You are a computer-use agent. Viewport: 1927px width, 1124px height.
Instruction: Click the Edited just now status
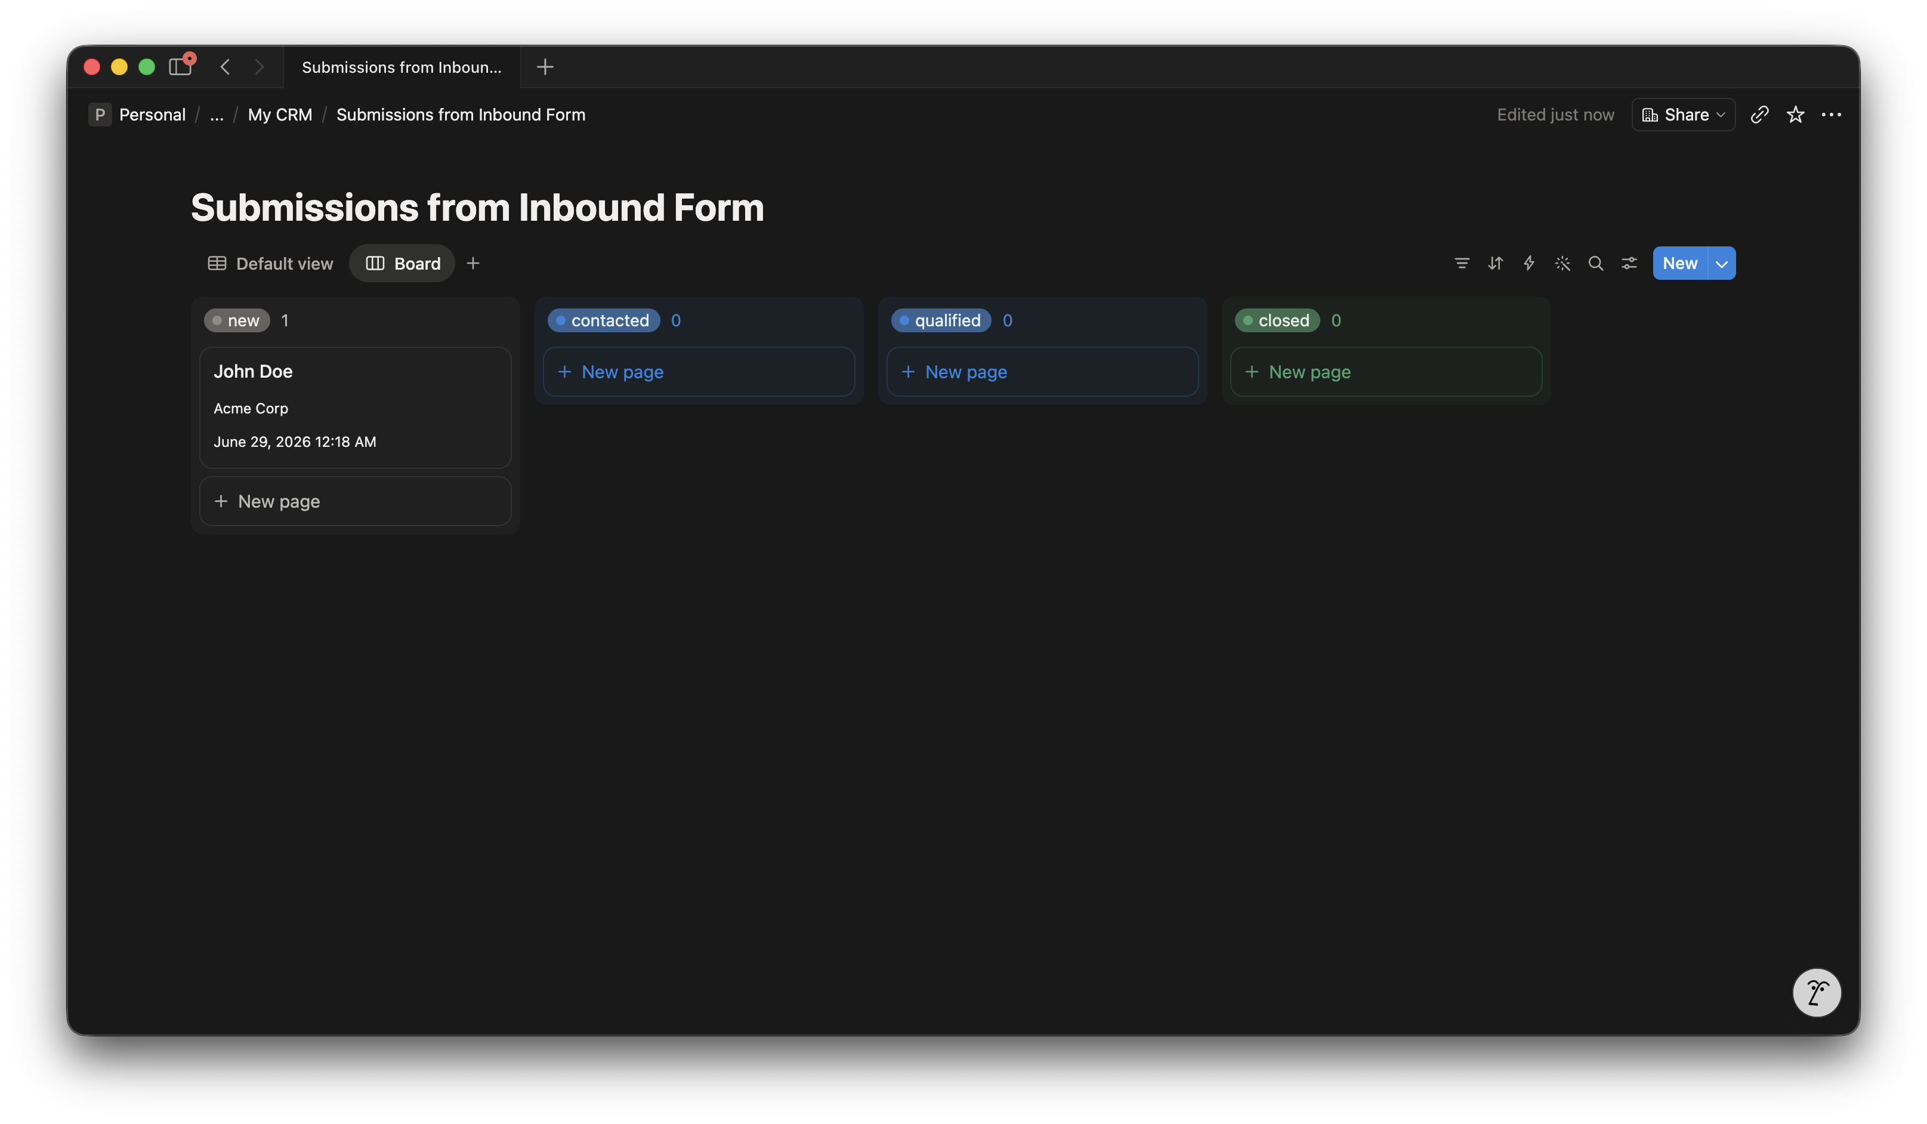pyautogui.click(x=1555, y=115)
